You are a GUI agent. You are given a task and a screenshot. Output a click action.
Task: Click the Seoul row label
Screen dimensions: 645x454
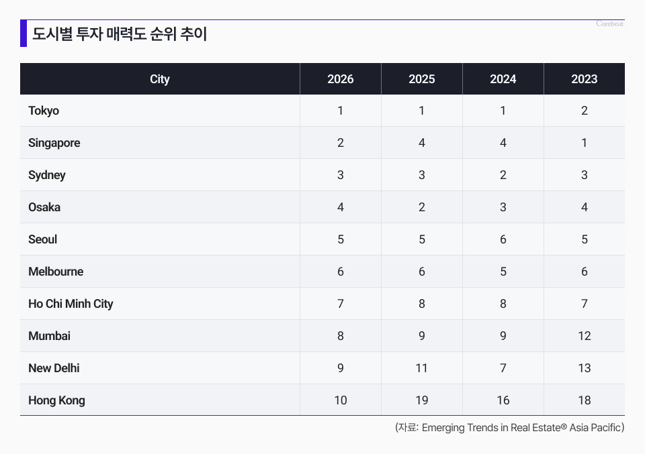coord(43,239)
